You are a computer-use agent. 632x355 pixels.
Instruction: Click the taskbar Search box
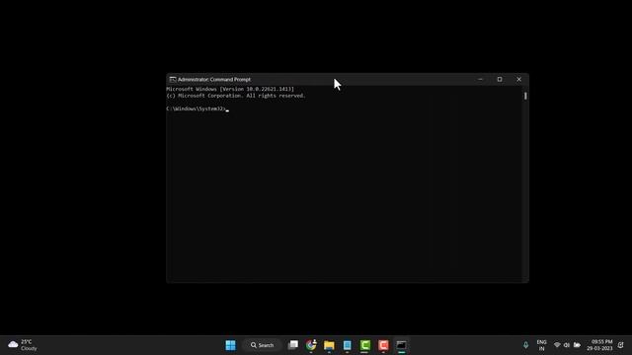(263, 345)
